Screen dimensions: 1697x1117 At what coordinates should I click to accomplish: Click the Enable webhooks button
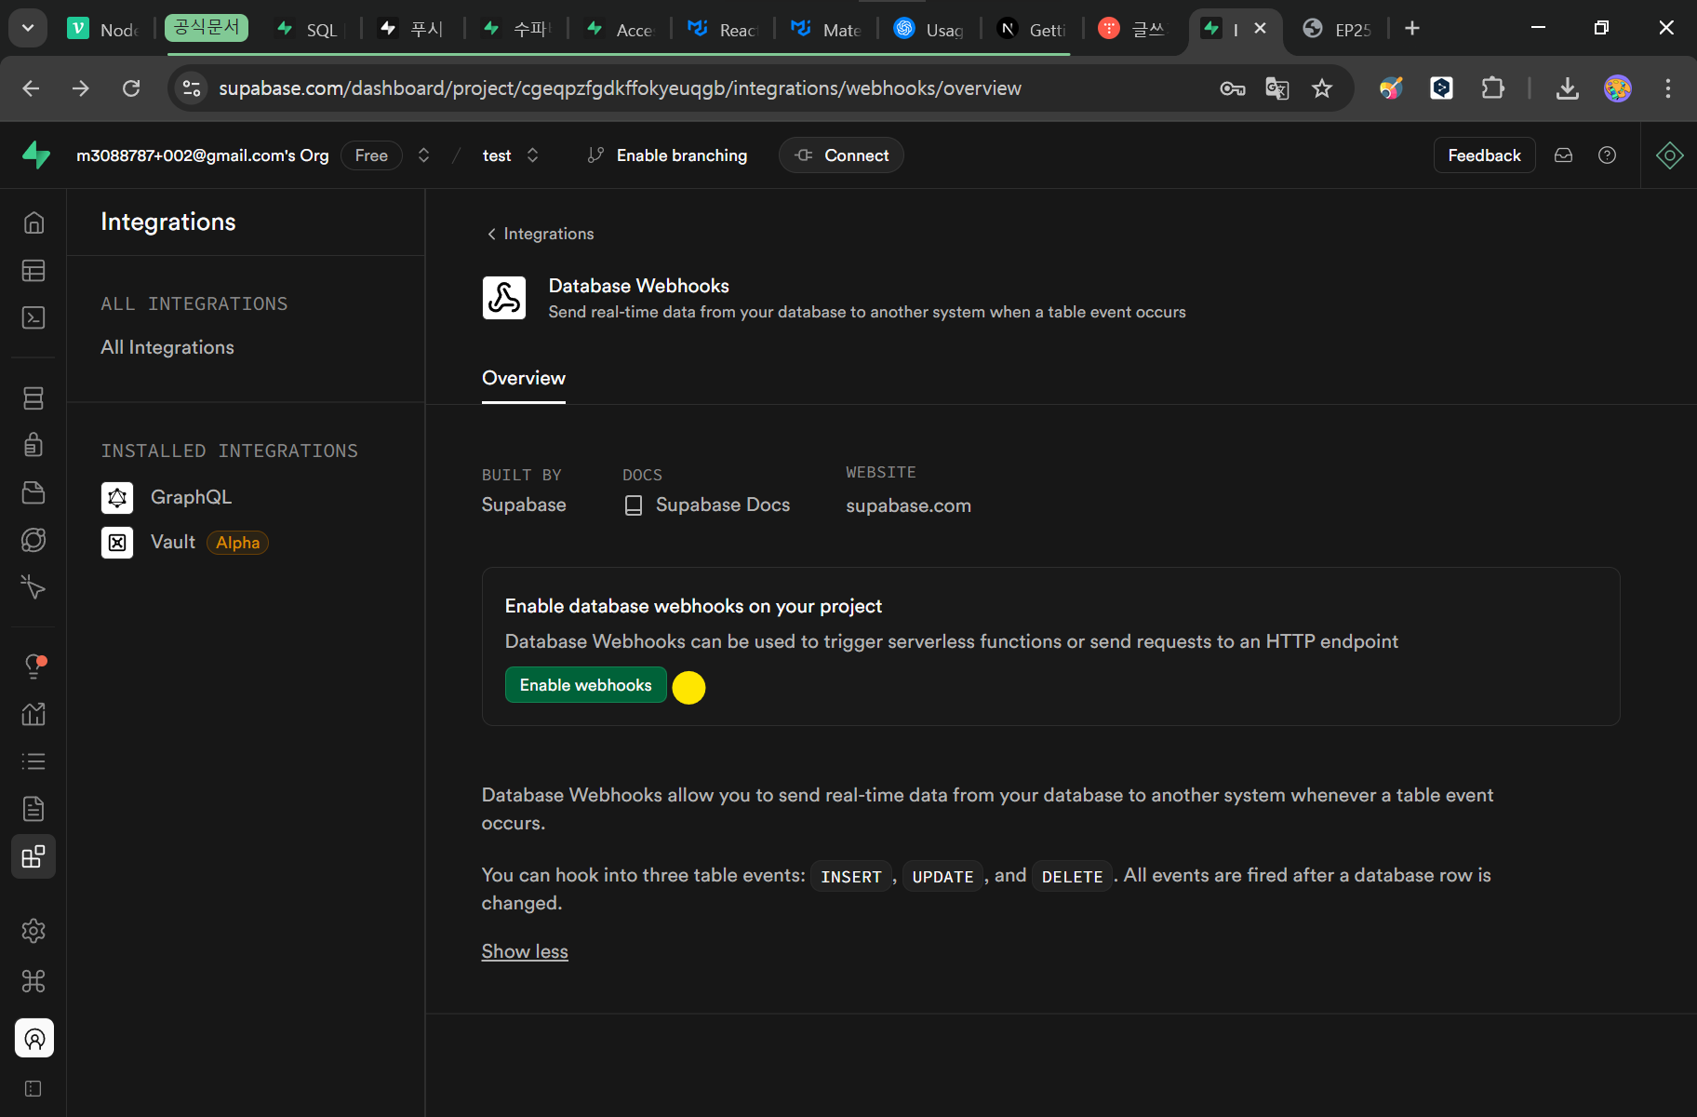(585, 685)
